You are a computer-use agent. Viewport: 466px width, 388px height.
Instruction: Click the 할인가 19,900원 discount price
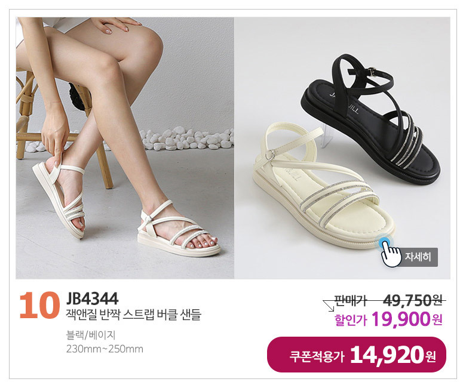(x=389, y=319)
